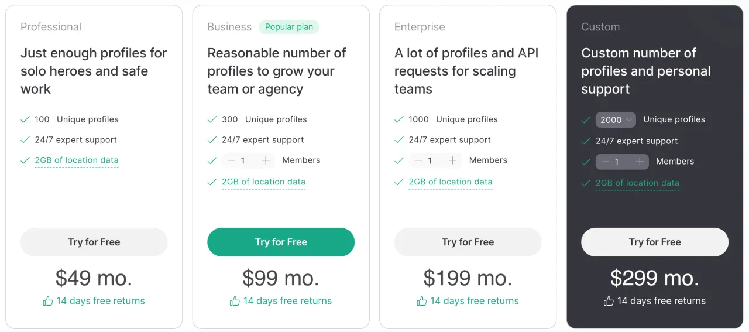
Task: Open the 2000 Unique profiles dropdown
Action: [x=616, y=119]
